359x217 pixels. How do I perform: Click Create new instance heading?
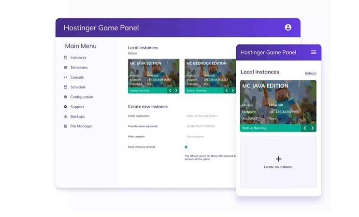148,106
